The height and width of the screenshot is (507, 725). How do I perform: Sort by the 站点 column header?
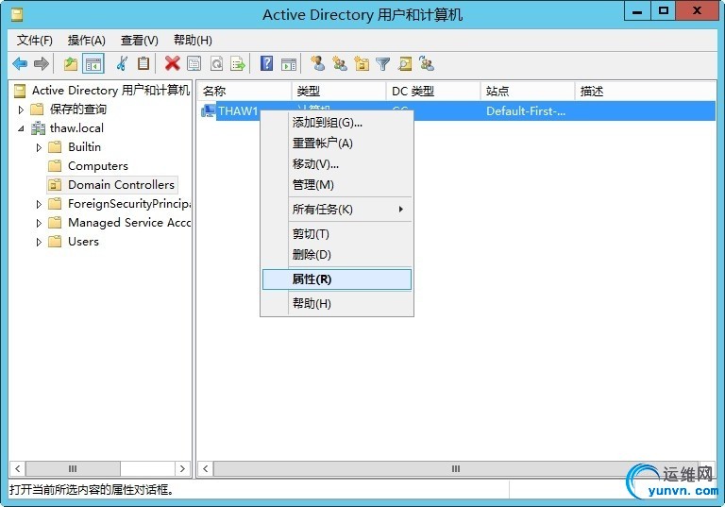(x=528, y=92)
